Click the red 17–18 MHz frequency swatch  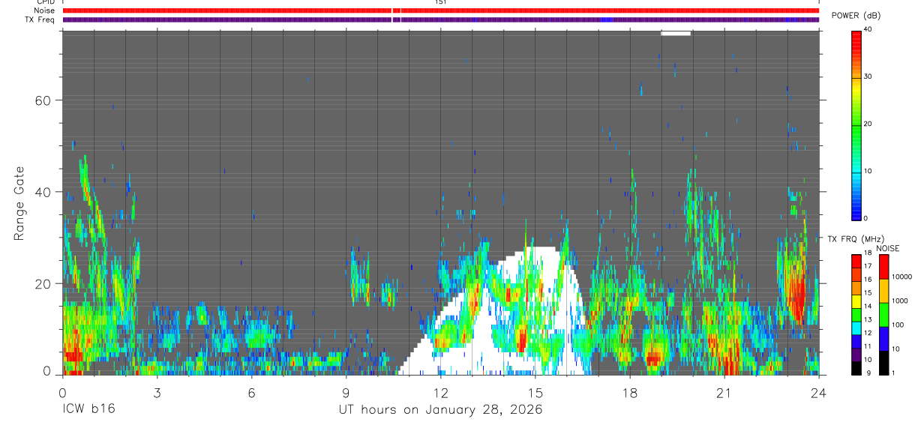point(856,262)
